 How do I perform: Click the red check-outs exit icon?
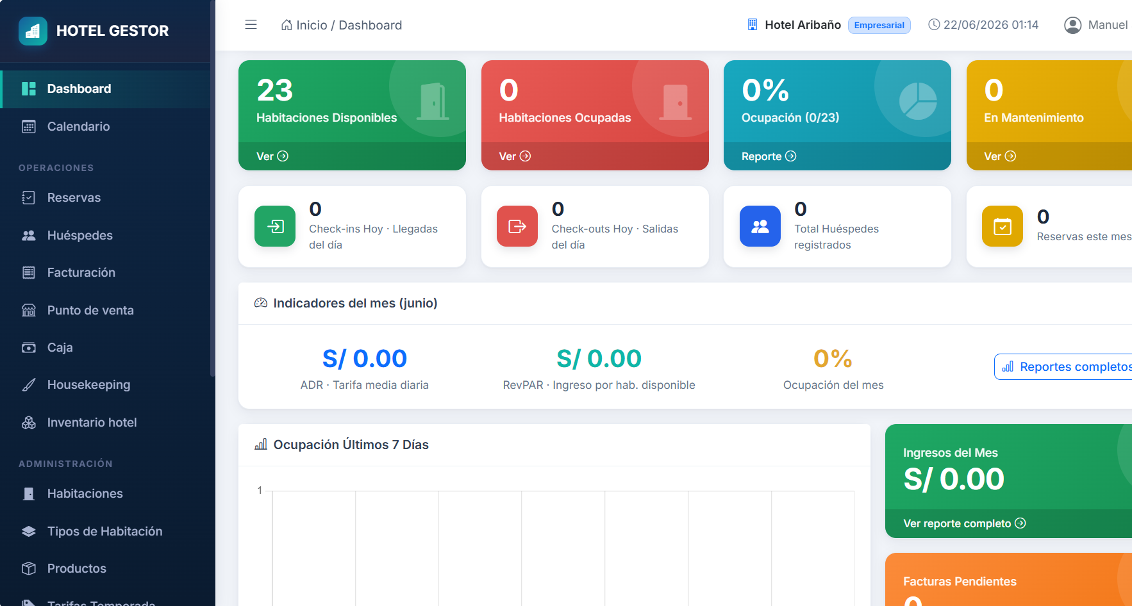517,226
